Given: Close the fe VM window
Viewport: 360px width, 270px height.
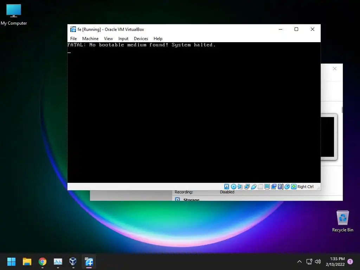Looking at the screenshot, I should pos(313,29).
